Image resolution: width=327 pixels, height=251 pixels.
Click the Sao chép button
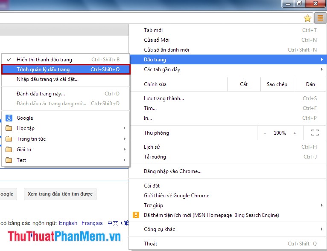point(277,84)
